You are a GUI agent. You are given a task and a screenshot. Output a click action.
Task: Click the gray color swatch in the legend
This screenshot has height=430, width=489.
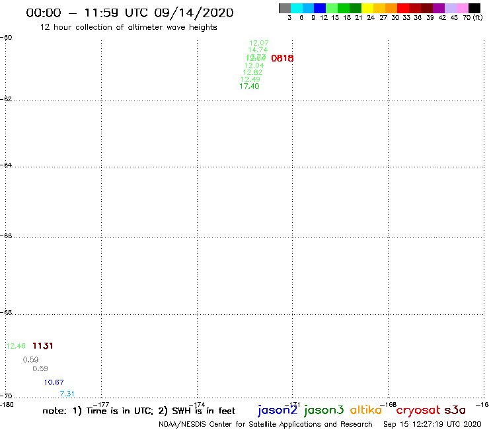[x=285, y=8]
